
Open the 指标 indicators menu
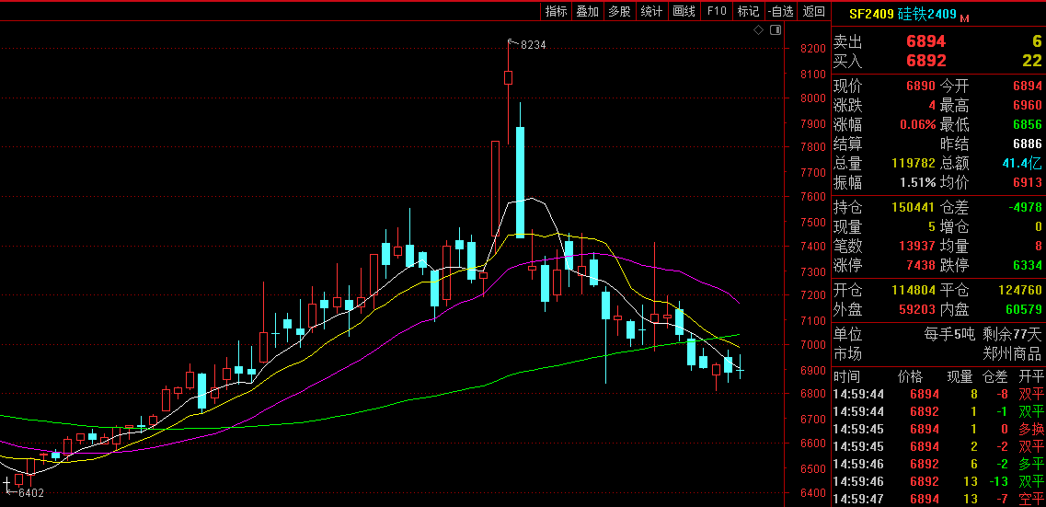556,11
